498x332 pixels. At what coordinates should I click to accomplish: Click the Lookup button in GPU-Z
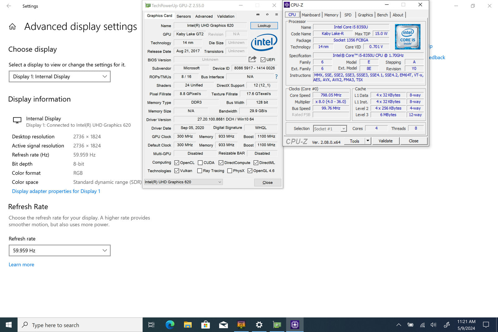264,26
